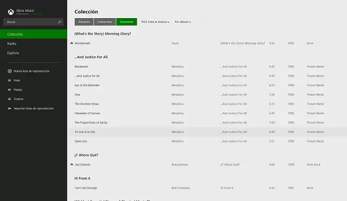Viewport: 347px width, 201px height.
Task: Select the Canciones tab
Action: click(127, 22)
